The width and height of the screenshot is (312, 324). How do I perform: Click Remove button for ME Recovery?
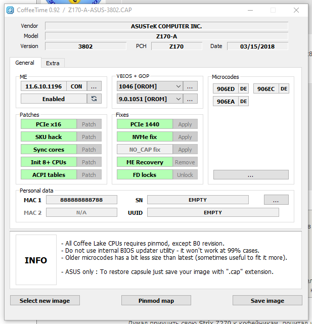(185, 162)
